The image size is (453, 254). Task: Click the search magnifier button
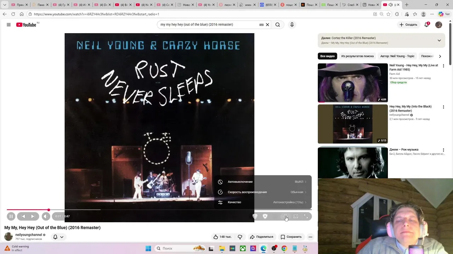278,25
